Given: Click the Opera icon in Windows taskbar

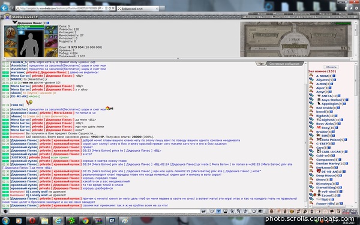Looking at the screenshot, I should (32, 221).
